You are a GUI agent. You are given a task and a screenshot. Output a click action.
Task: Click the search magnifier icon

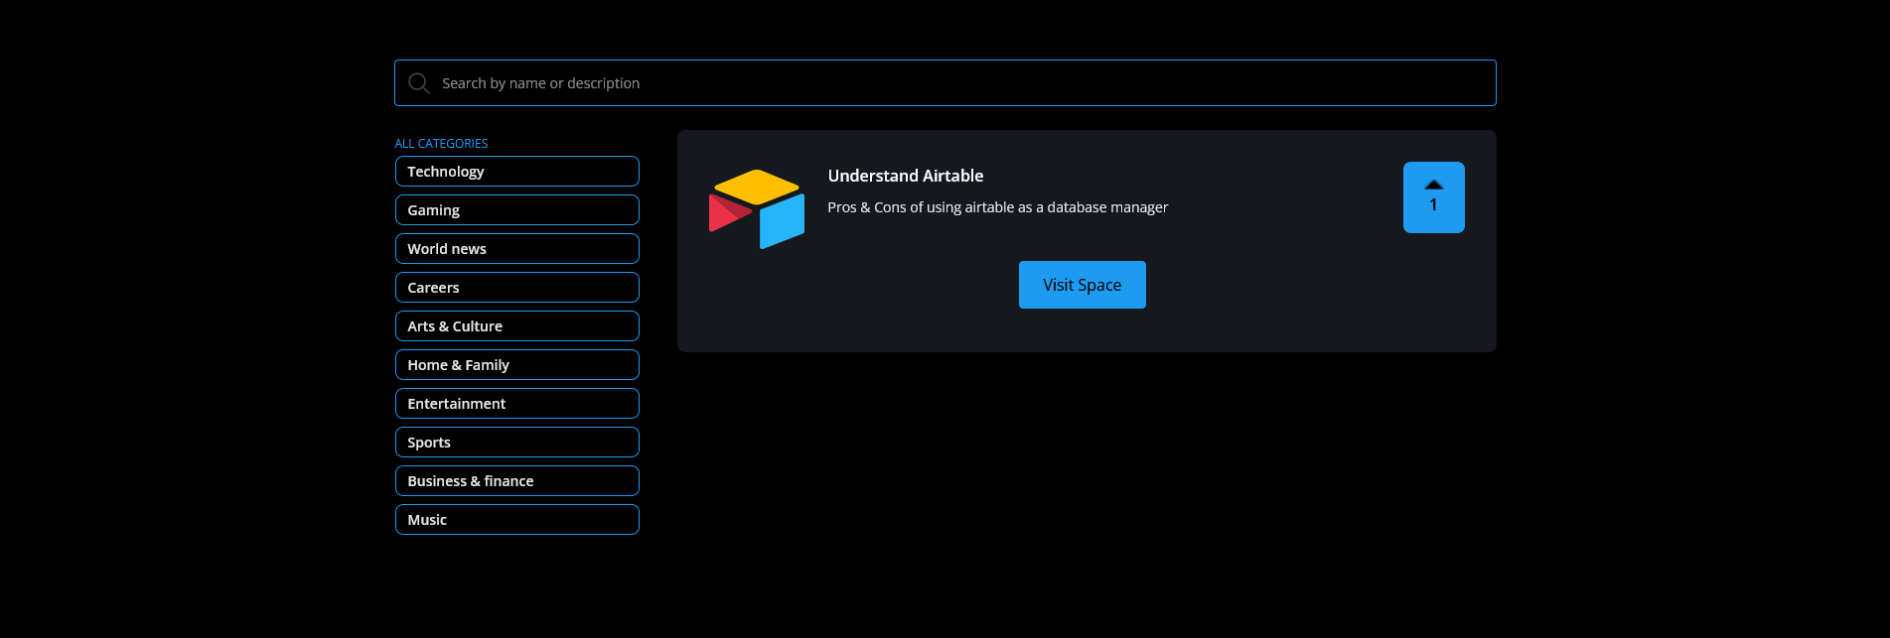pos(419,83)
